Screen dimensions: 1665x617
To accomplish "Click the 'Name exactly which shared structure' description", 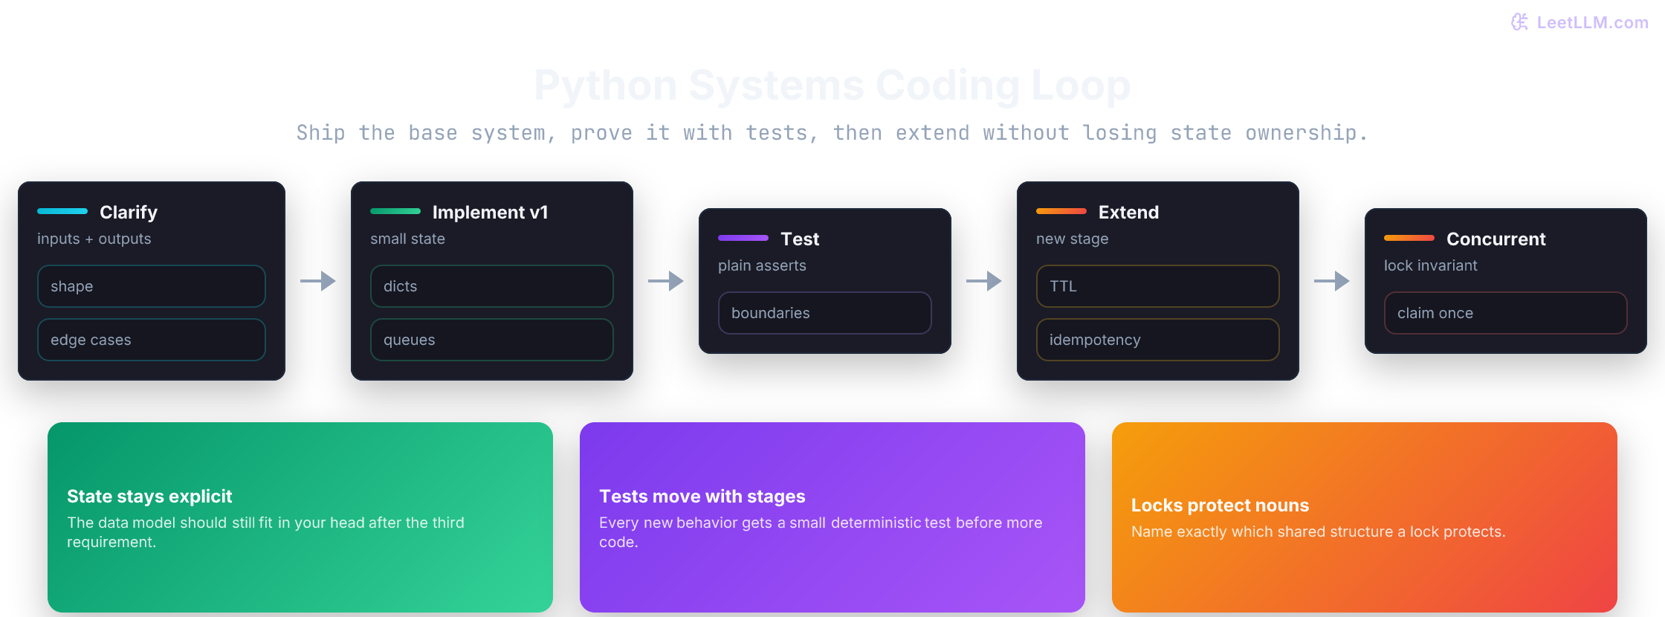I will (1318, 532).
